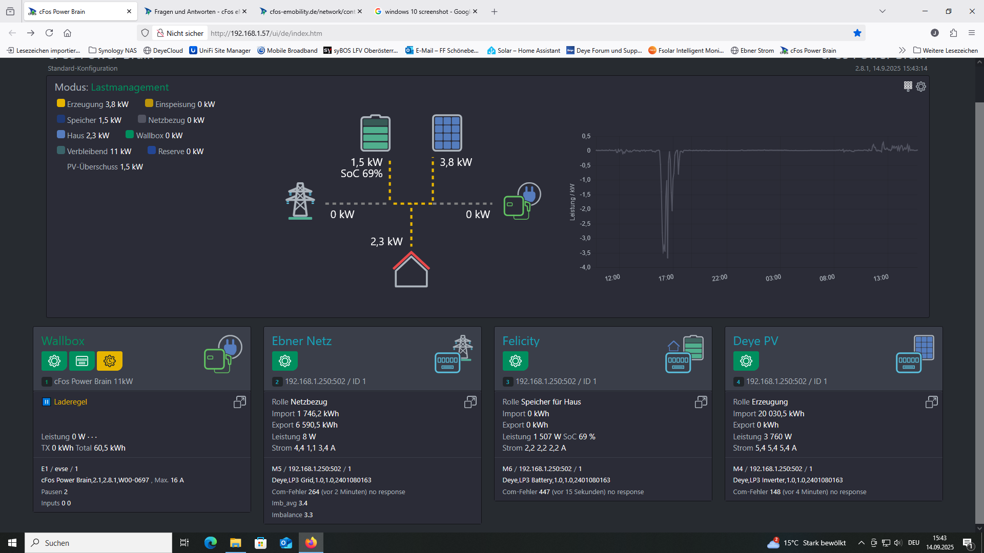Switch to windows 10 screenshot Google tab

426,11
